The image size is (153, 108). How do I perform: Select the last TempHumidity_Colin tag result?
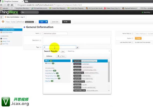pyautogui.click(x=86, y=91)
